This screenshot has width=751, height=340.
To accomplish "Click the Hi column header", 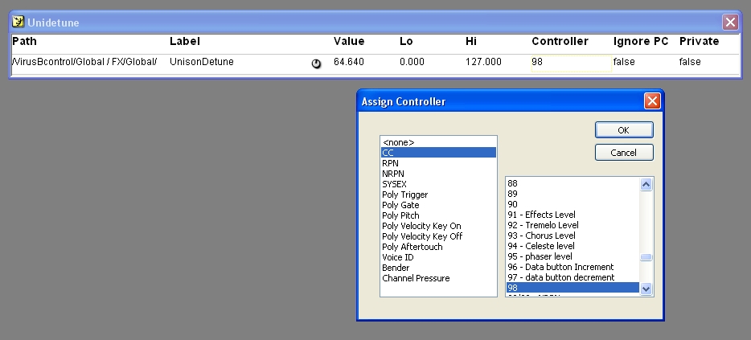I will (x=471, y=41).
